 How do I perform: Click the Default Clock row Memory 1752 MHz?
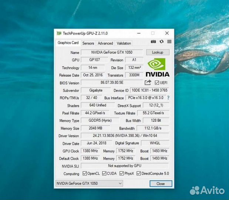(x=126, y=158)
